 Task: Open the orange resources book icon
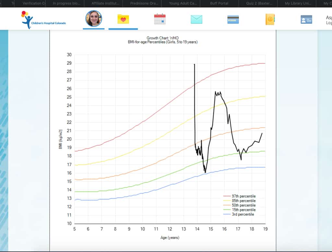pyautogui.click(x=270, y=19)
